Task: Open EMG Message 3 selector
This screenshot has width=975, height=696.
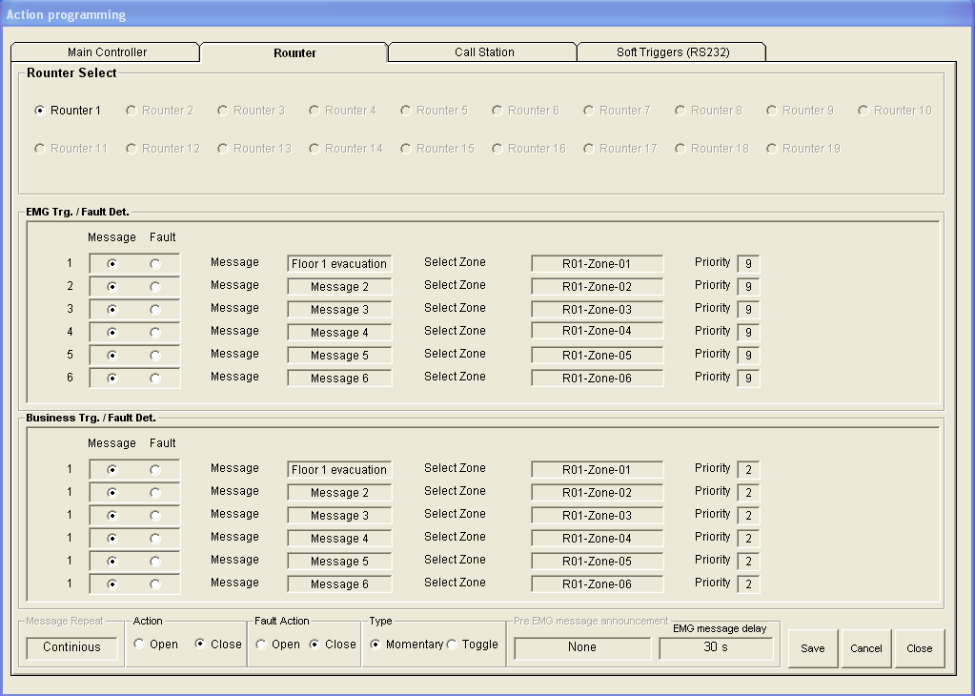Action: (x=339, y=309)
